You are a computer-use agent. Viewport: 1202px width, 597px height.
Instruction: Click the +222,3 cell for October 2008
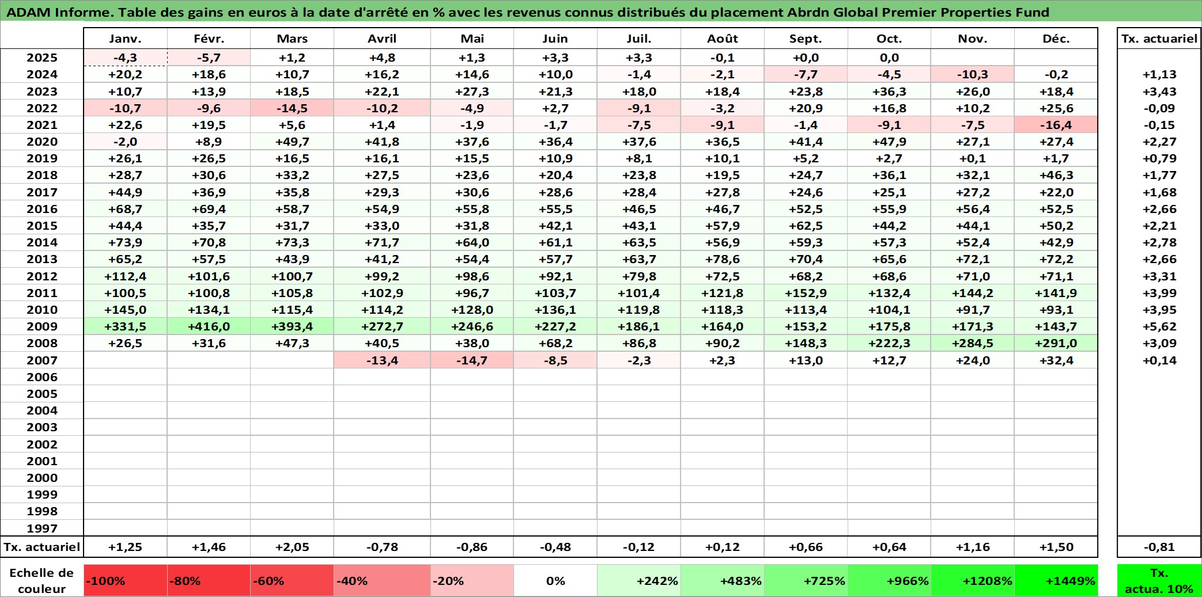[x=889, y=343]
